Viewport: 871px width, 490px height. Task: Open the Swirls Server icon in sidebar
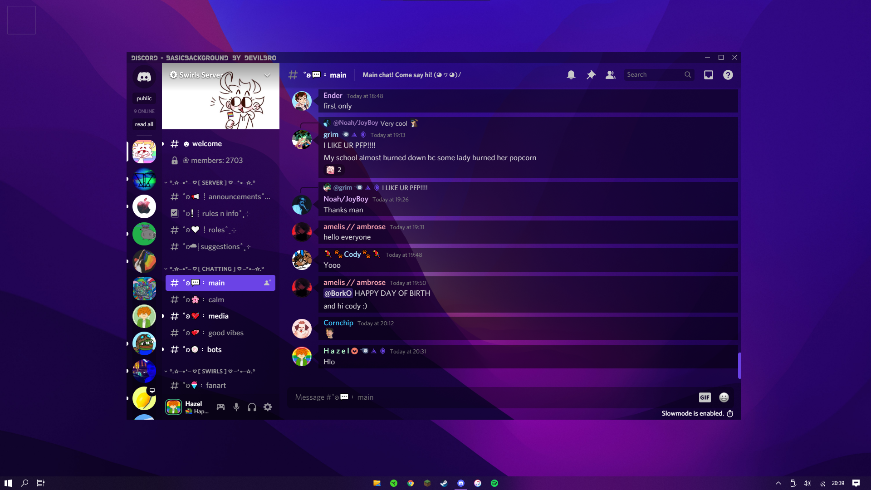(144, 152)
